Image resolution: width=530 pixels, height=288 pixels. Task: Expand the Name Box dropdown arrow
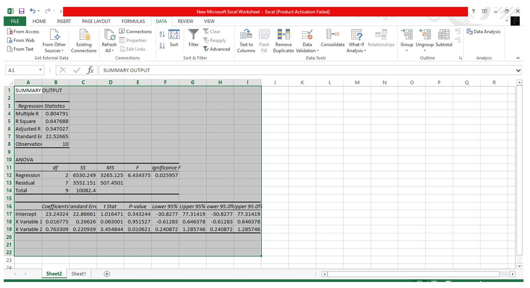click(x=41, y=70)
